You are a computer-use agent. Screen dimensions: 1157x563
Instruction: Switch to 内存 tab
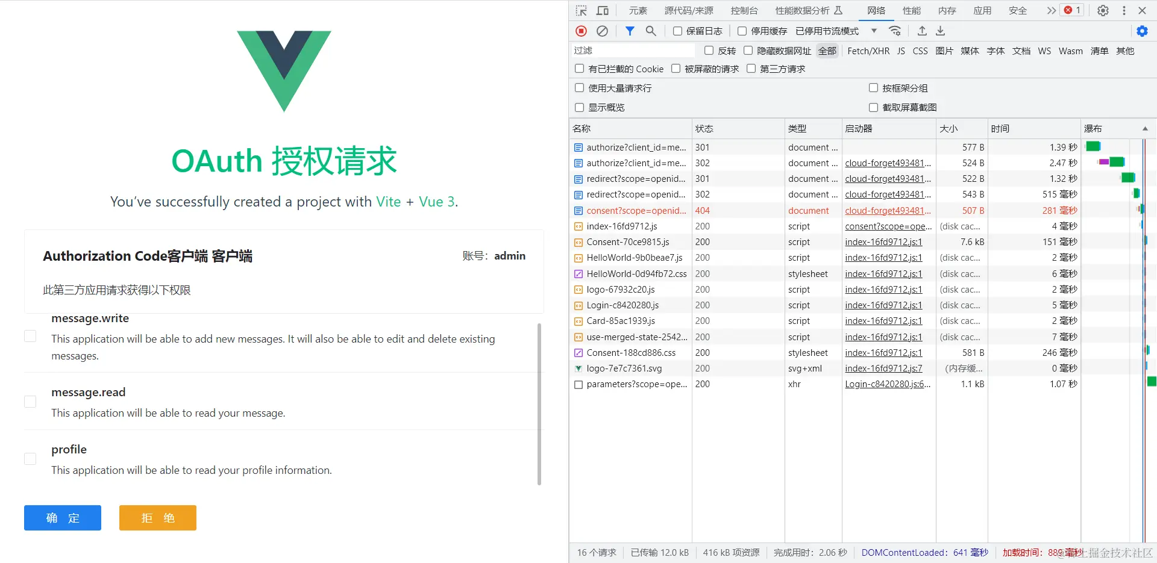[947, 10]
